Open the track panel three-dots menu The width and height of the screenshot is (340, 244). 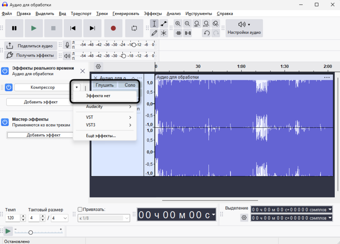point(139,78)
